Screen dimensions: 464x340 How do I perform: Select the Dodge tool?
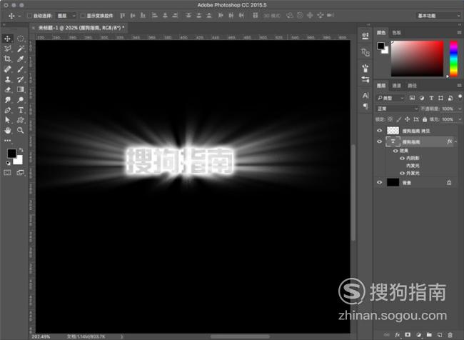[x=21, y=100]
